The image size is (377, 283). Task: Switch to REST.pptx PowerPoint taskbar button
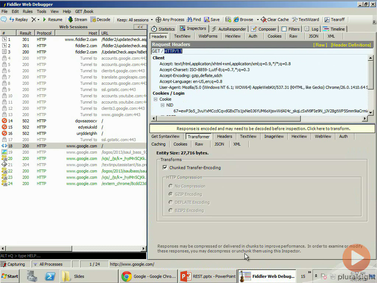[208, 276]
